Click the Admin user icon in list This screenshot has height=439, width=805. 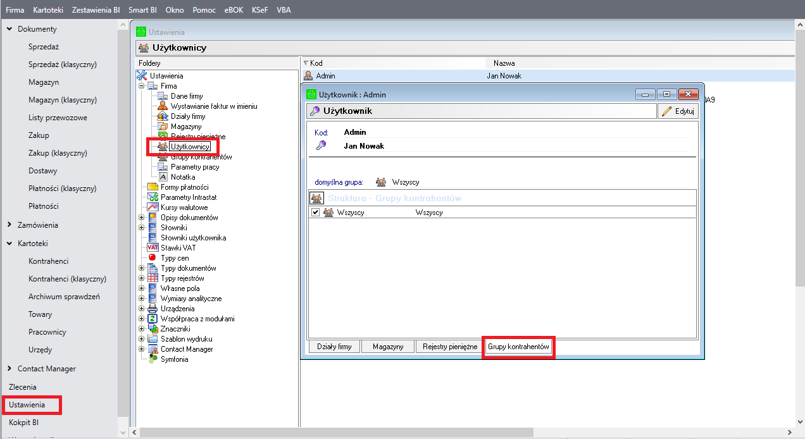pos(308,76)
